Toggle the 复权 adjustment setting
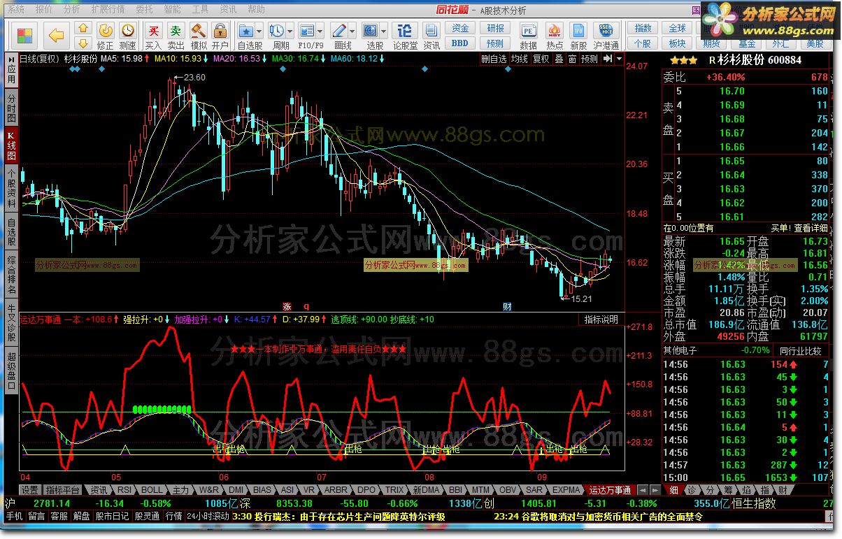Screen dimensions: 842x539 click(x=541, y=59)
